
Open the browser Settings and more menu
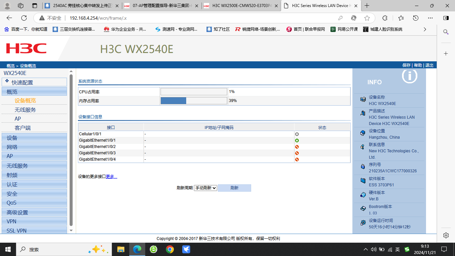pyautogui.click(x=430, y=18)
